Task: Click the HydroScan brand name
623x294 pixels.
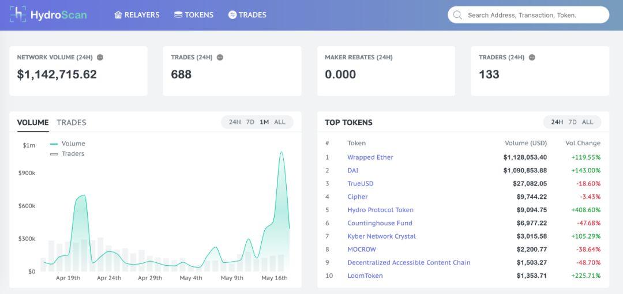Action: [59, 15]
